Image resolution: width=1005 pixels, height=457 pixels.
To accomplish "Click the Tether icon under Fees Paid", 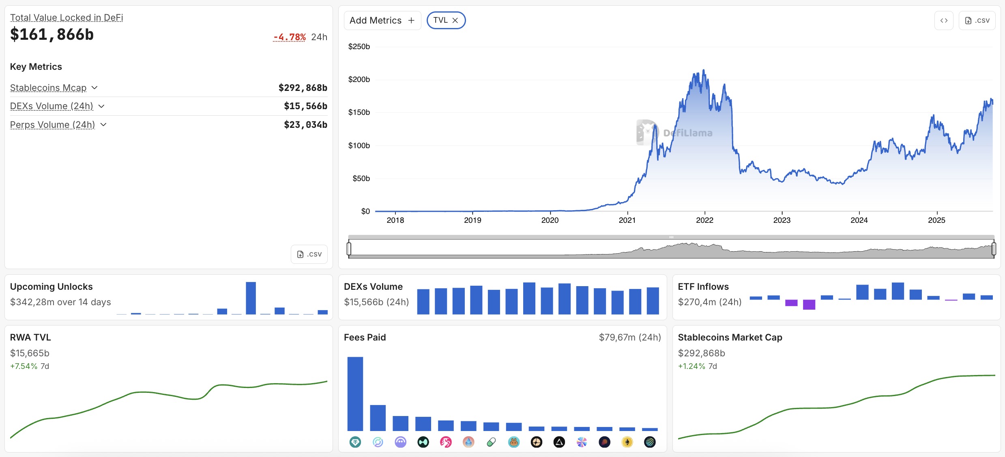I will coord(355,442).
